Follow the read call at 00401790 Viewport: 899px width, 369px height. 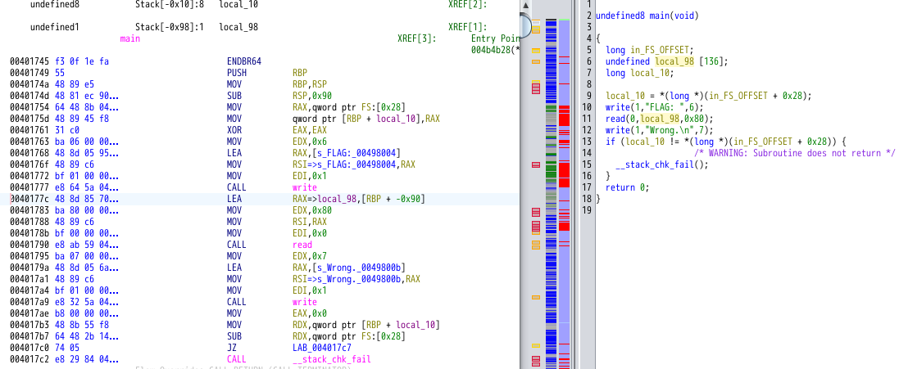[x=302, y=245]
